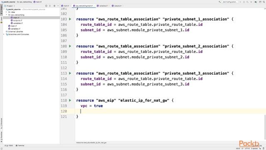Click the build hammer icon
This screenshot has height=150, width=266.
point(219,2)
